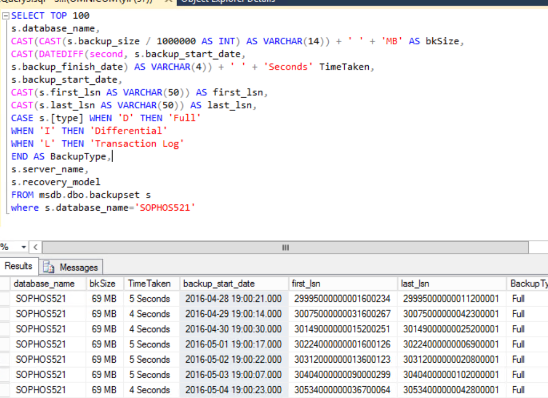Click the database_name column header

pos(49,284)
